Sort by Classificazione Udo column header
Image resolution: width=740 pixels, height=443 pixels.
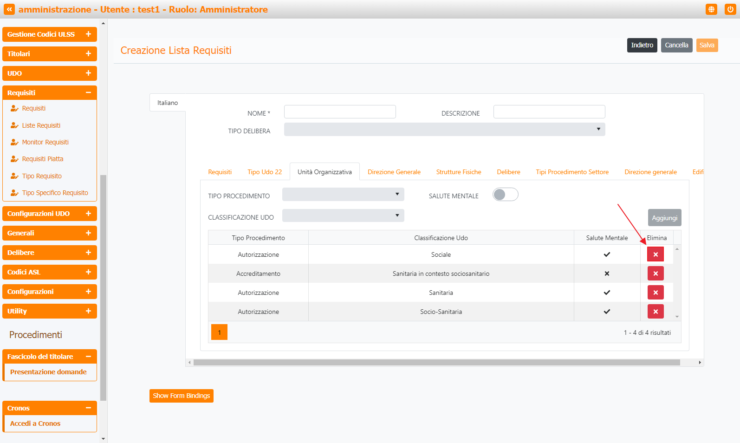click(x=441, y=238)
